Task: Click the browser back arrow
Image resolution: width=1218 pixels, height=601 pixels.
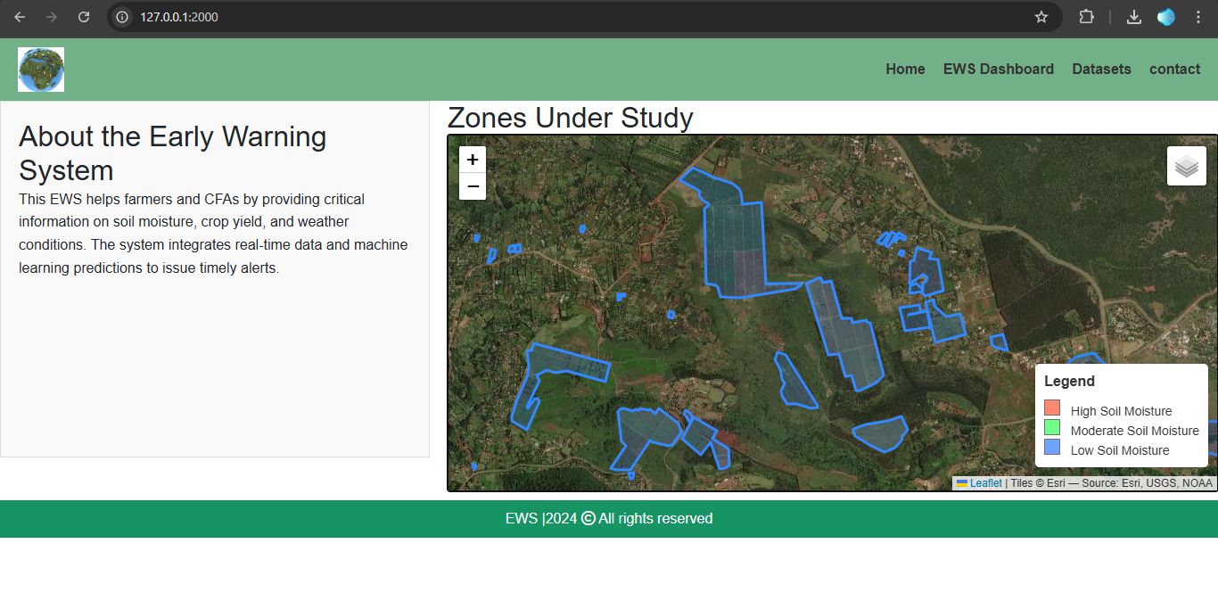Action: 20,17
